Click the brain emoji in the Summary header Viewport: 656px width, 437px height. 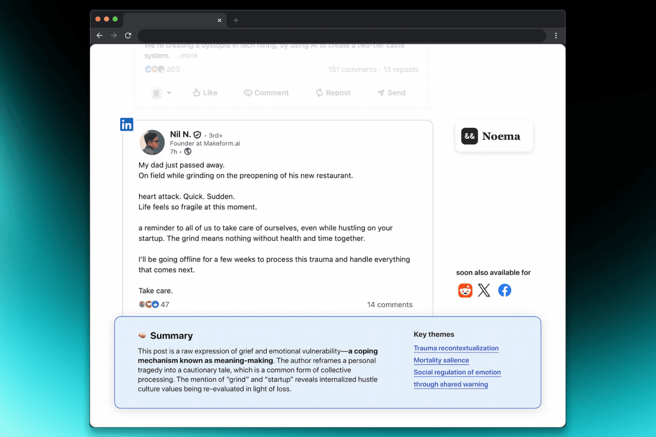[142, 335]
